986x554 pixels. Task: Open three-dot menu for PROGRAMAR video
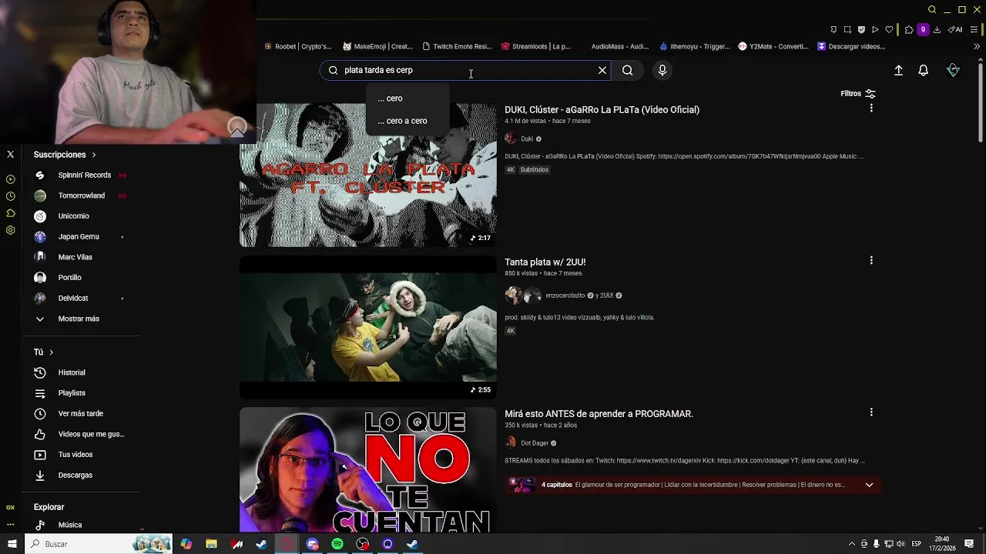coord(871,412)
